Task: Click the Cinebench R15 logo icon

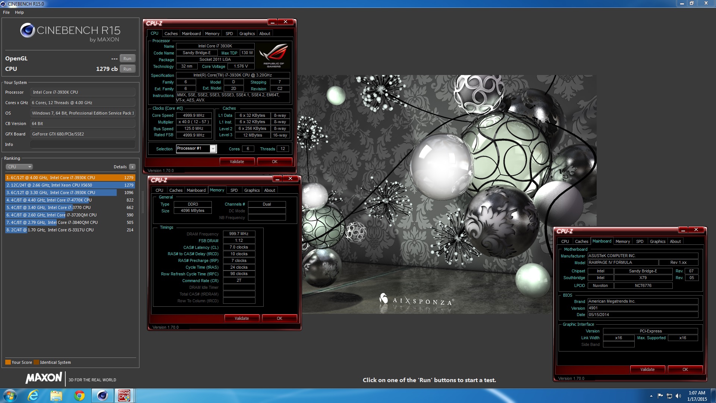Action: tap(27, 31)
